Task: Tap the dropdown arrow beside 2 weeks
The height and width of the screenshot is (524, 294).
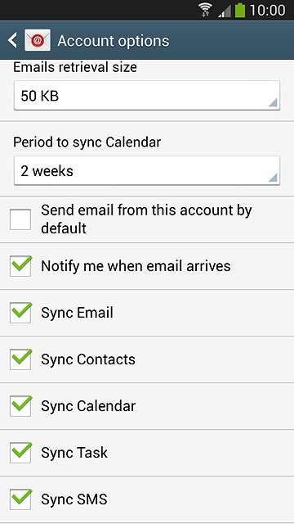Action: (x=273, y=178)
